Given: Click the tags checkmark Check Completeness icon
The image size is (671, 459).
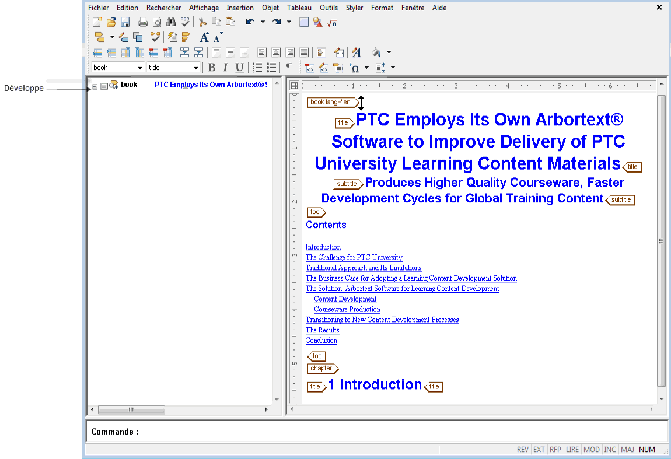Looking at the screenshot, I should tap(155, 37).
